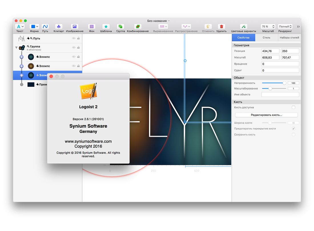Open the Клипарт library
Image resolution: width=314 pixels, height=231 pixels.
59,27
